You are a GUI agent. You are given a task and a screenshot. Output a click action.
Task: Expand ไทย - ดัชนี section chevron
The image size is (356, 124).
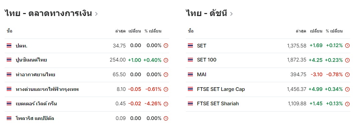point(231,14)
